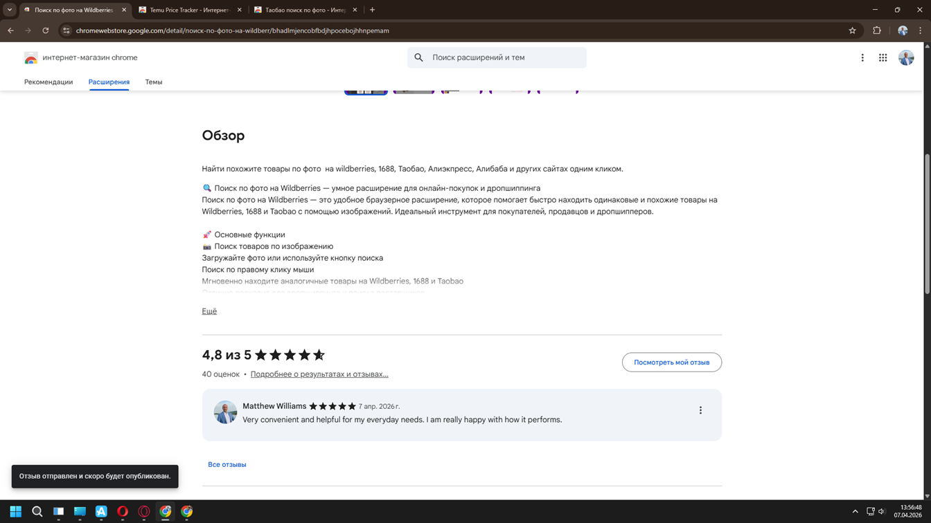Open the second Chrome taskbar icon
This screenshot has width=931, height=523.
tap(187, 512)
